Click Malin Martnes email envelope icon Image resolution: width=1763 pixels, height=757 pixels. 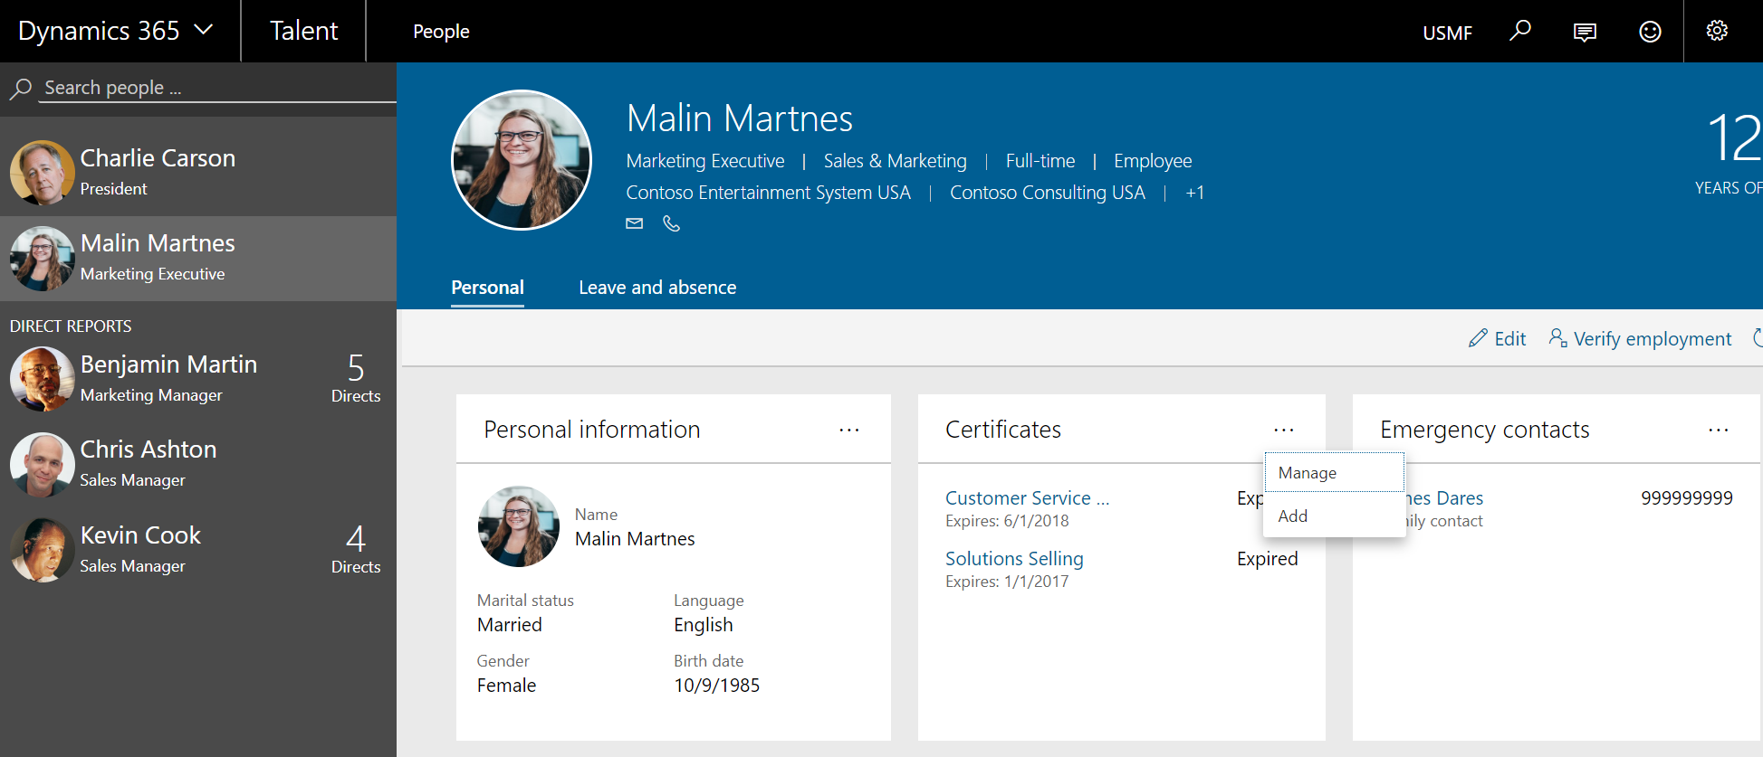pyautogui.click(x=635, y=223)
